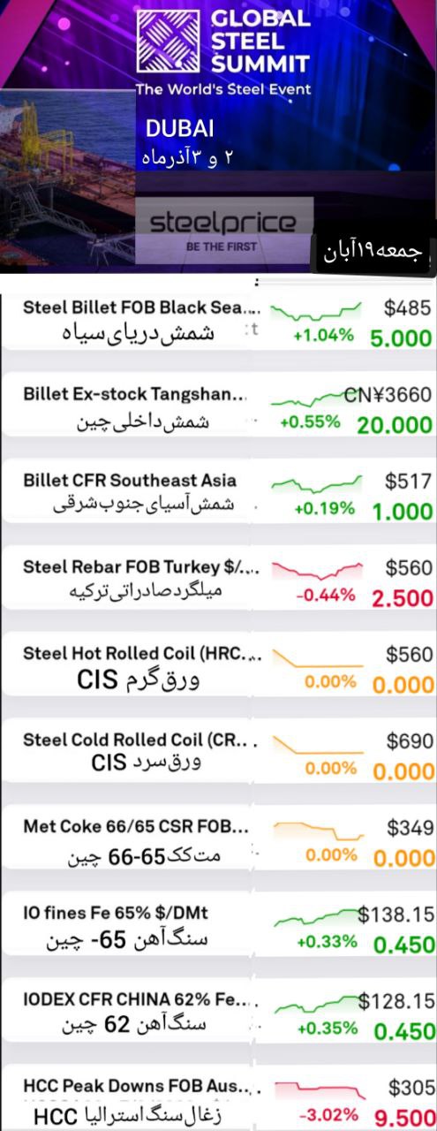
Task: Open HCC Peak Downs FOB Australia row
Action: pos(218,1100)
